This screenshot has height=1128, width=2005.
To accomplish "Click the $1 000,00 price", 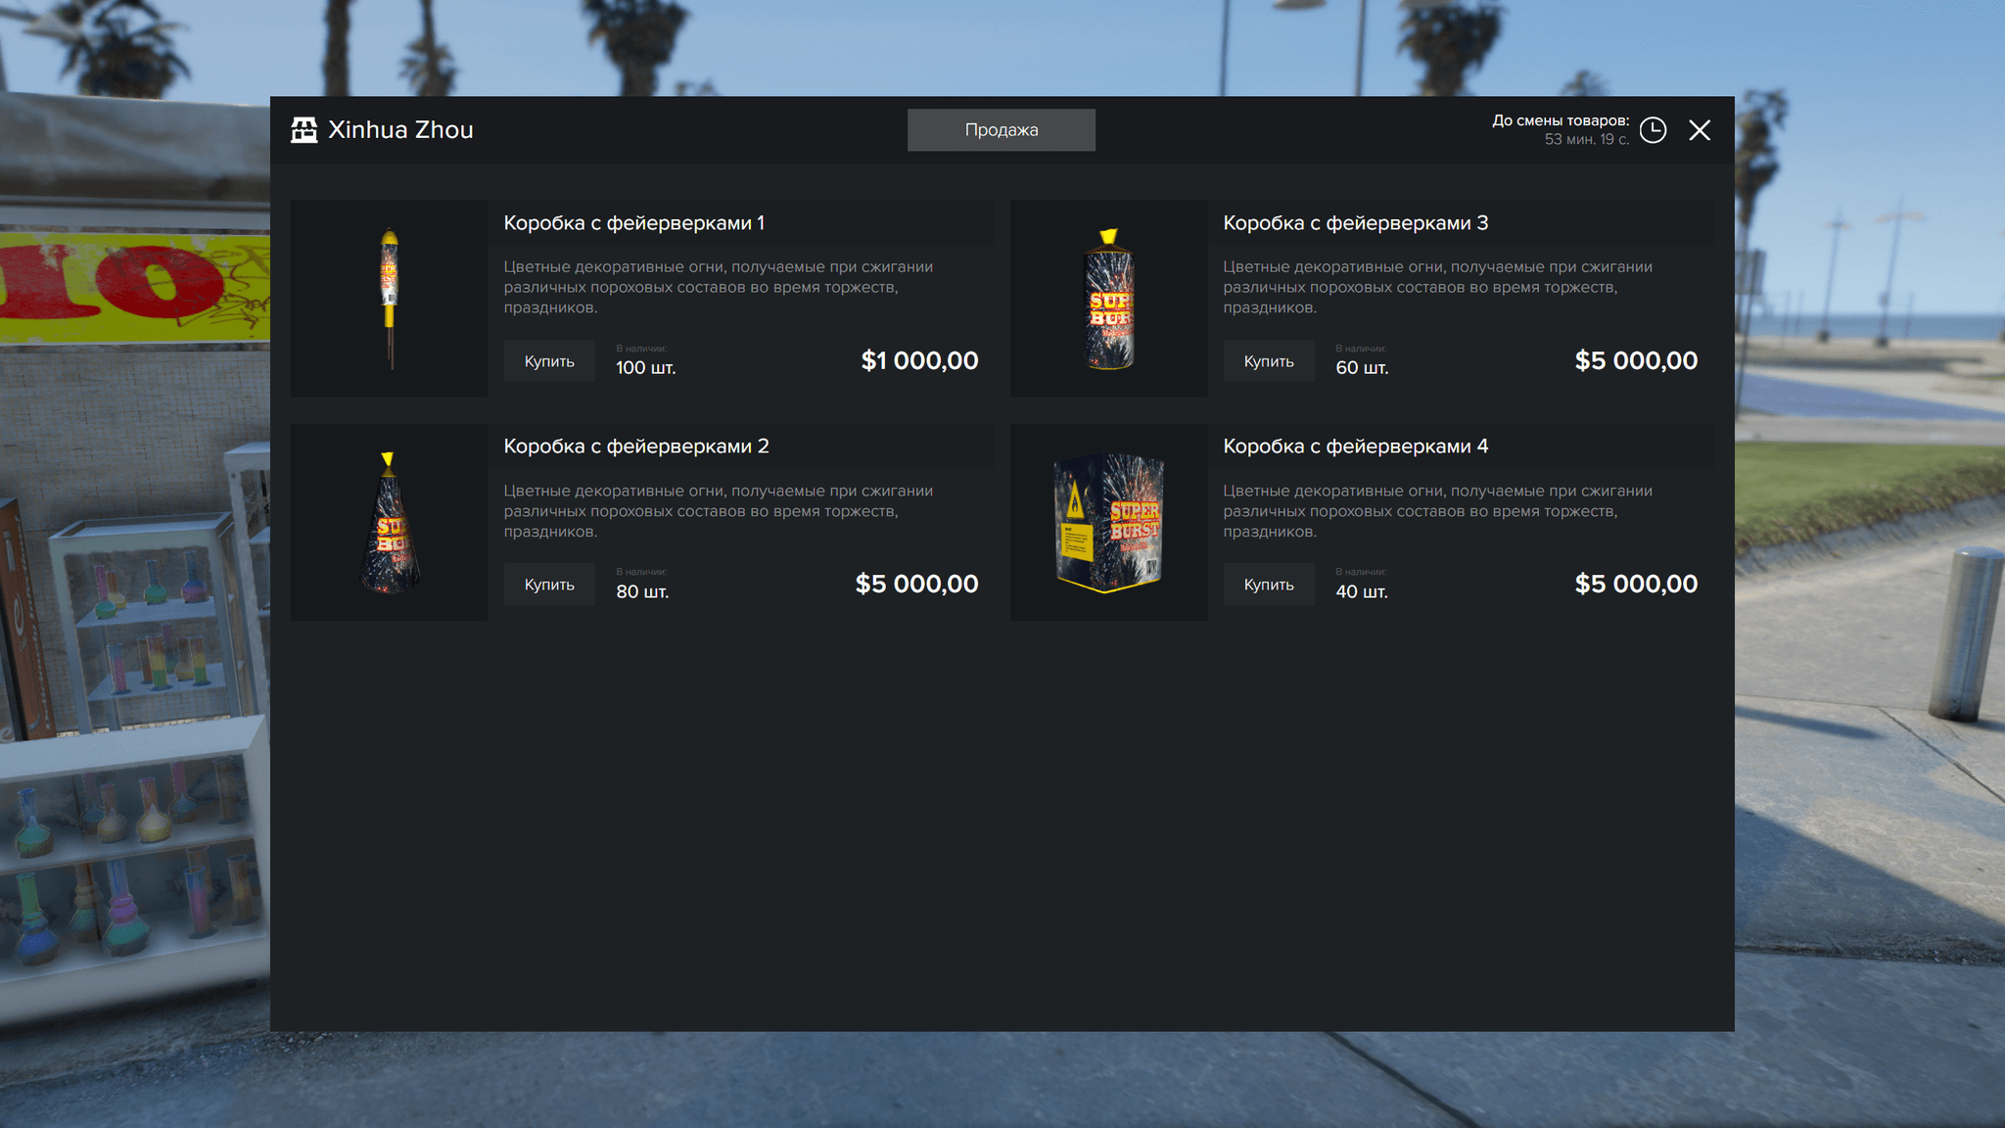I will tap(919, 360).
